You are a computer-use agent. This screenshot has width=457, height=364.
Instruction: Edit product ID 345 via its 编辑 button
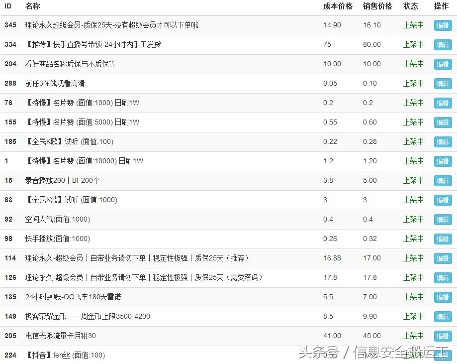[x=442, y=25]
